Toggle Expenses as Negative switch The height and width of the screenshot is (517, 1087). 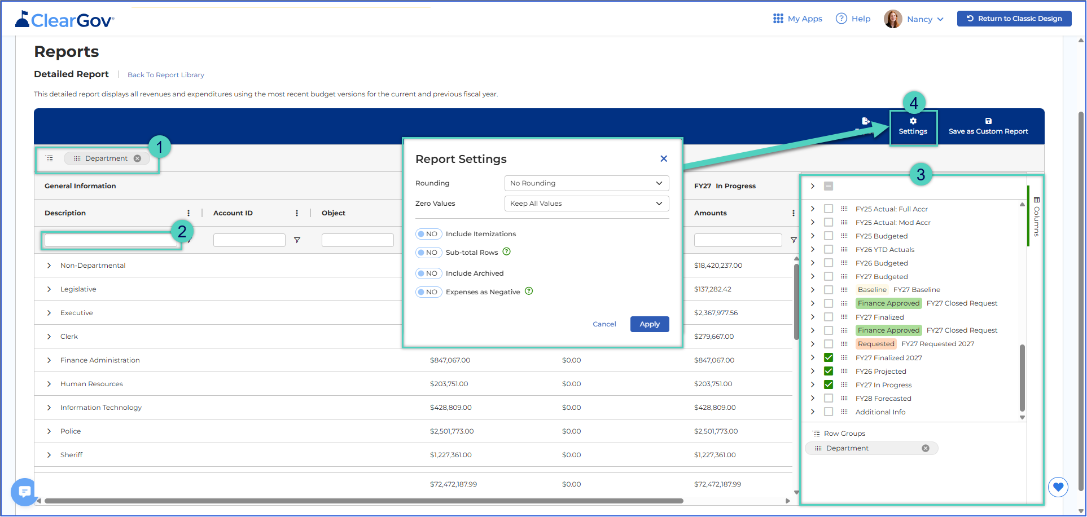tap(428, 292)
